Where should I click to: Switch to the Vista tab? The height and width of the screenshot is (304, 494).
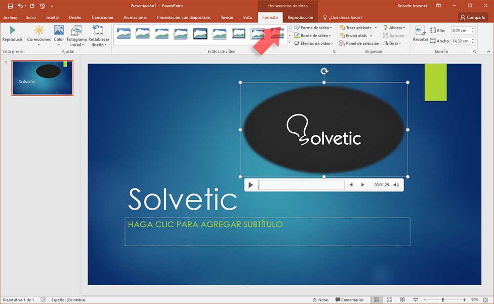247,17
